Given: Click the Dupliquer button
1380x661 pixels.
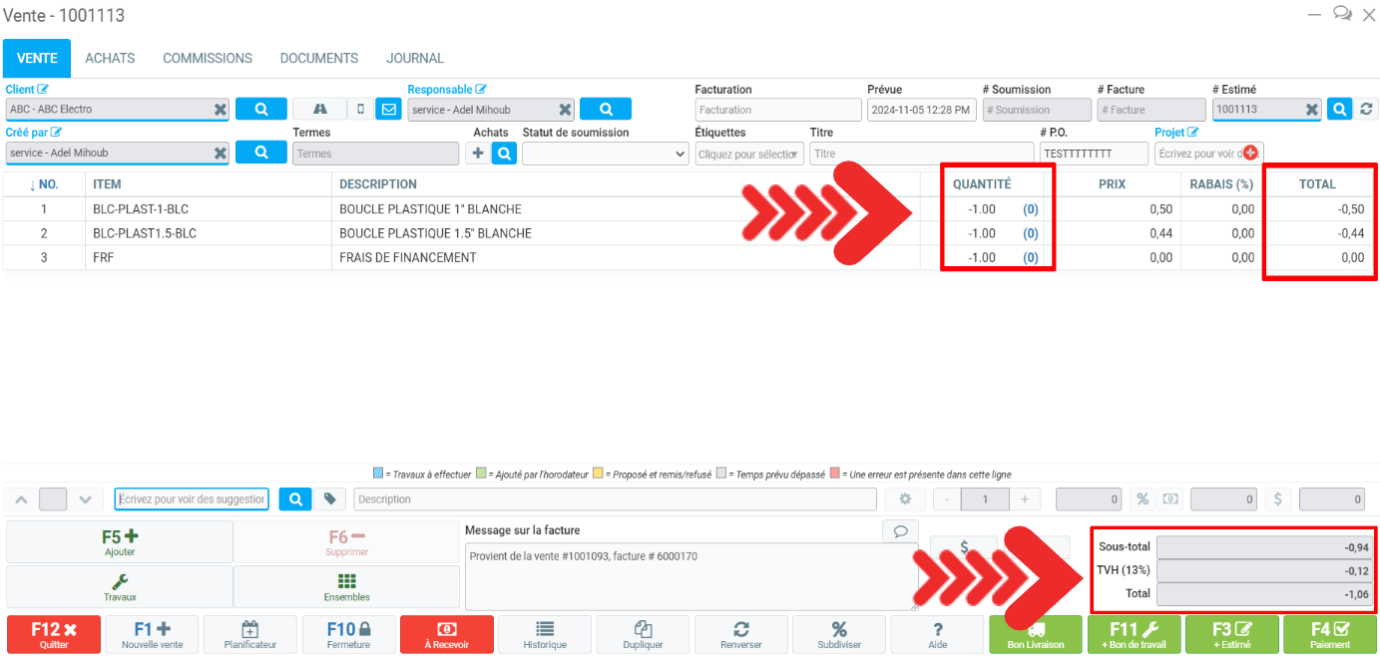Looking at the screenshot, I should point(643,634).
